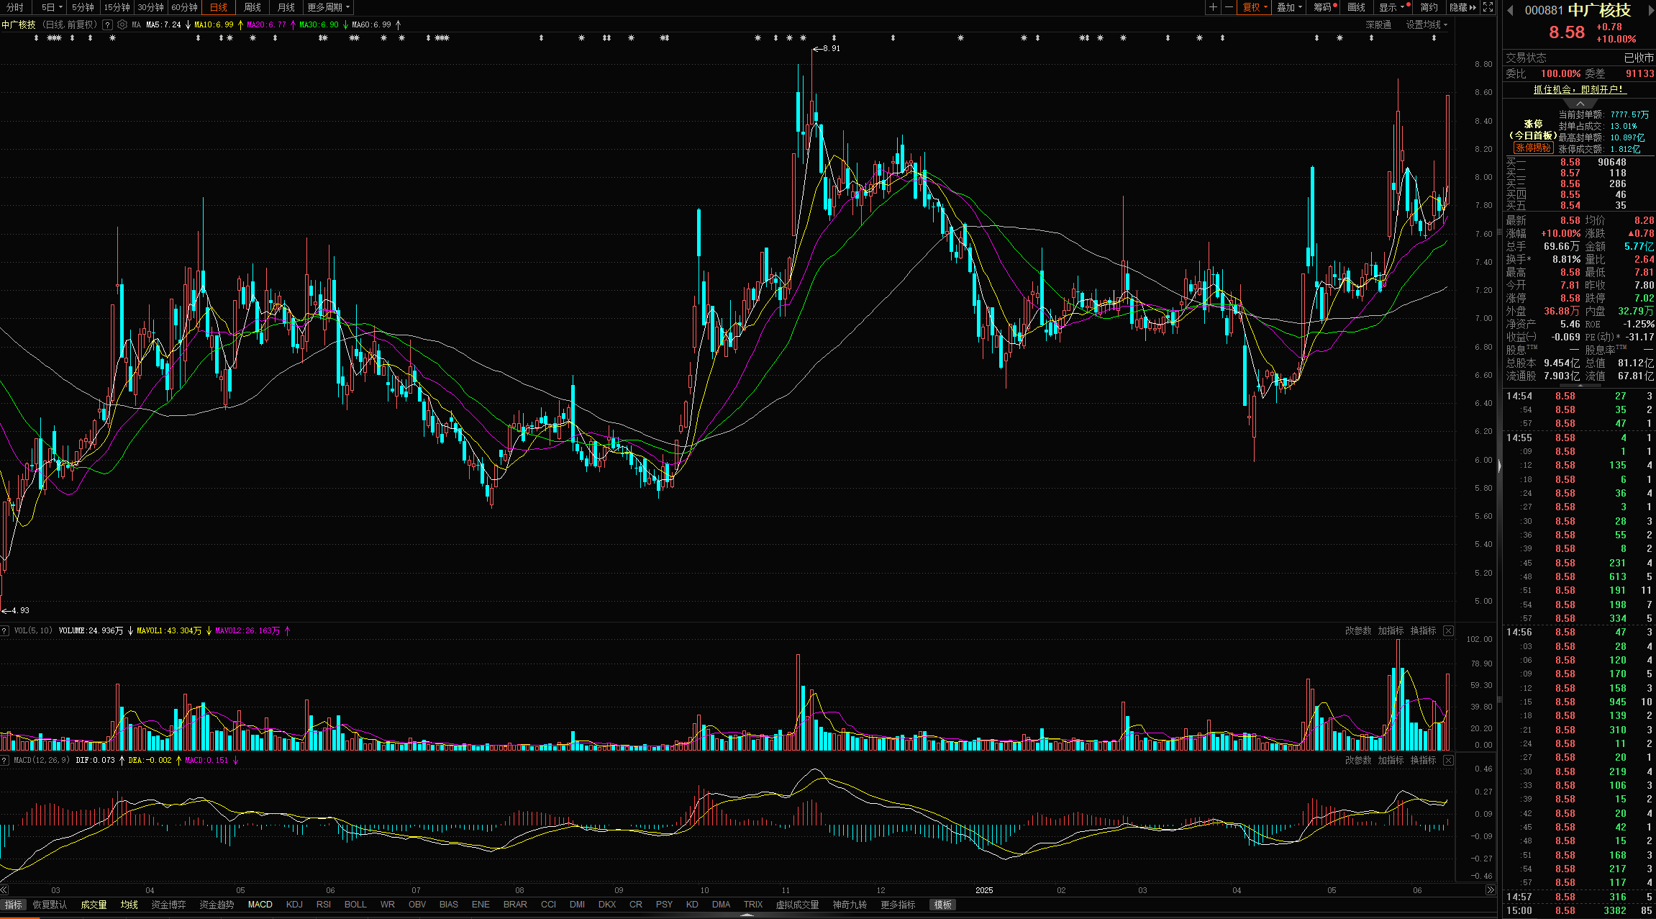Click the 涨停揭秘 button

1532,148
